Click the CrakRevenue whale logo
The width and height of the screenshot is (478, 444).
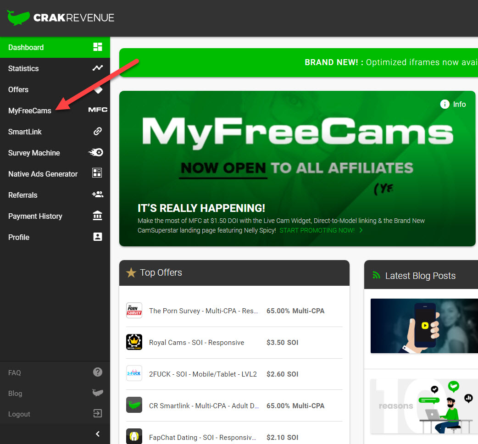pos(18,17)
